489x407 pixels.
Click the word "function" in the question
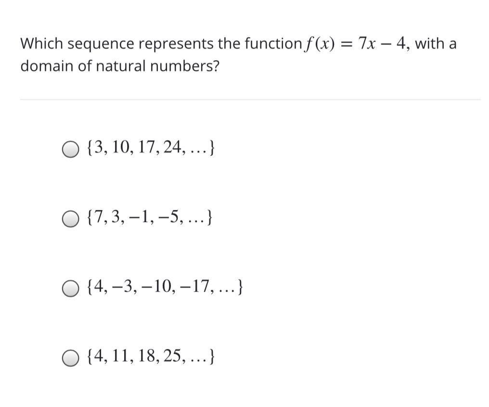pyautogui.click(x=272, y=44)
